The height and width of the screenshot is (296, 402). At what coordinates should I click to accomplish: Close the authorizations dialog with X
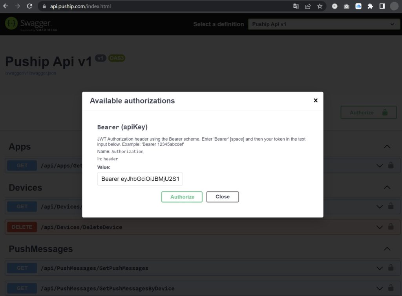(316, 100)
